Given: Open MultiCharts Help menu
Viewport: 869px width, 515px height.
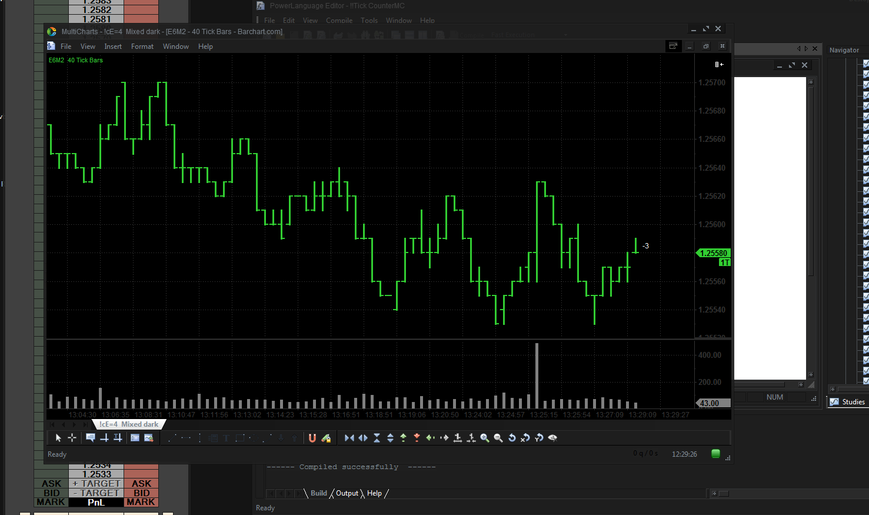Looking at the screenshot, I should (205, 46).
